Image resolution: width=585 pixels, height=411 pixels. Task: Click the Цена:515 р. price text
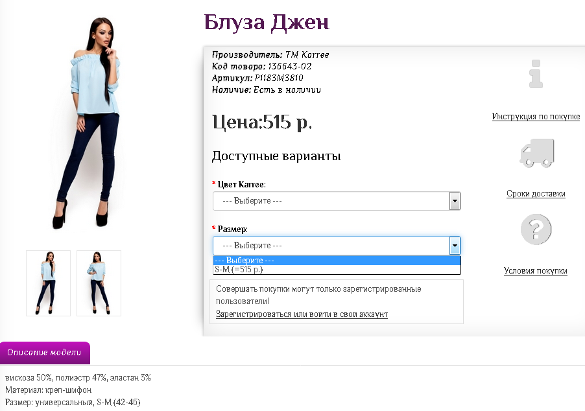[x=262, y=122]
